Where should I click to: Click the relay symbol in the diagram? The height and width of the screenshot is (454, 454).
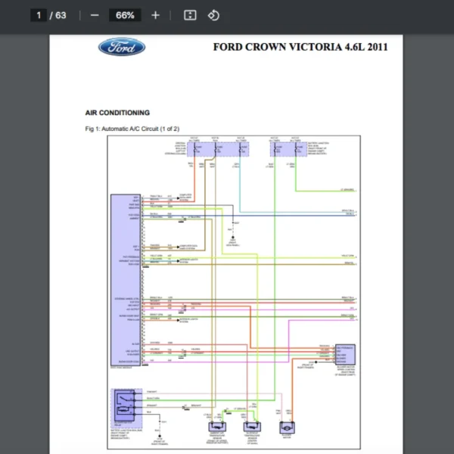(125, 406)
